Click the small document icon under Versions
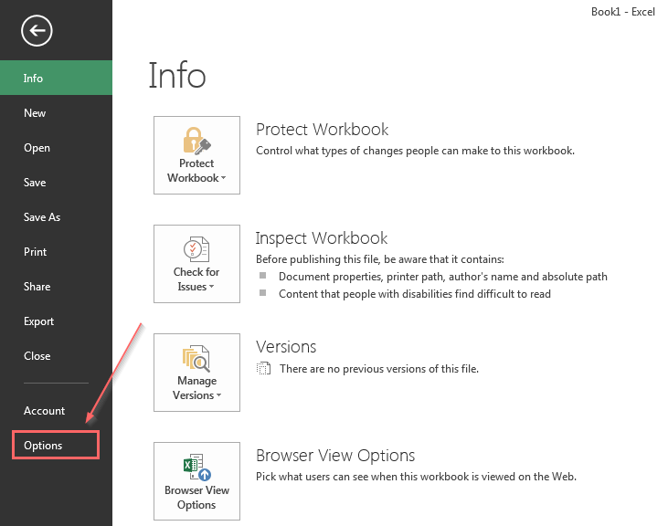The height and width of the screenshot is (526, 668). [264, 369]
